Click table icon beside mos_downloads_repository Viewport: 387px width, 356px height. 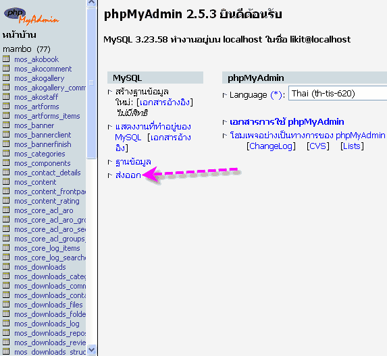[6, 333]
